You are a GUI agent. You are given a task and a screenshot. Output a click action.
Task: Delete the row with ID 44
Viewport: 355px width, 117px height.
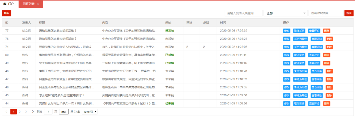click(326, 104)
